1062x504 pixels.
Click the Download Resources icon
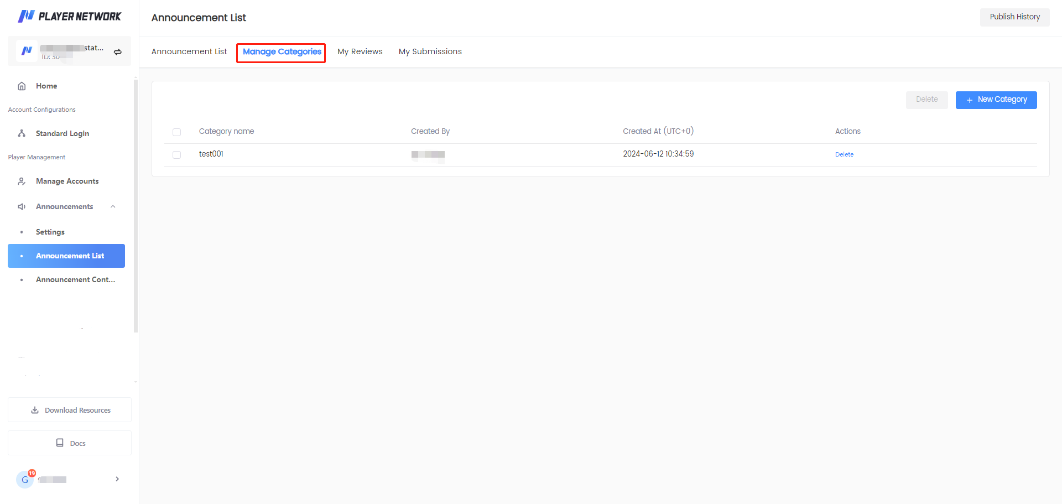click(x=35, y=411)
